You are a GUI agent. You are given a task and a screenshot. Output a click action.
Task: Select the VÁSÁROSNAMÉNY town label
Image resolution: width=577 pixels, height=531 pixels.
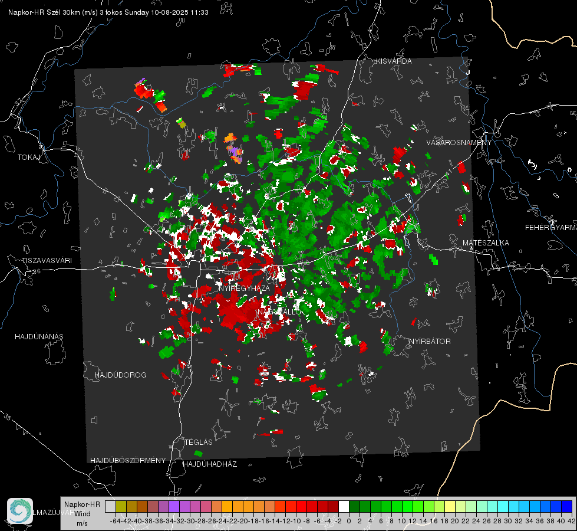(459, 143)
